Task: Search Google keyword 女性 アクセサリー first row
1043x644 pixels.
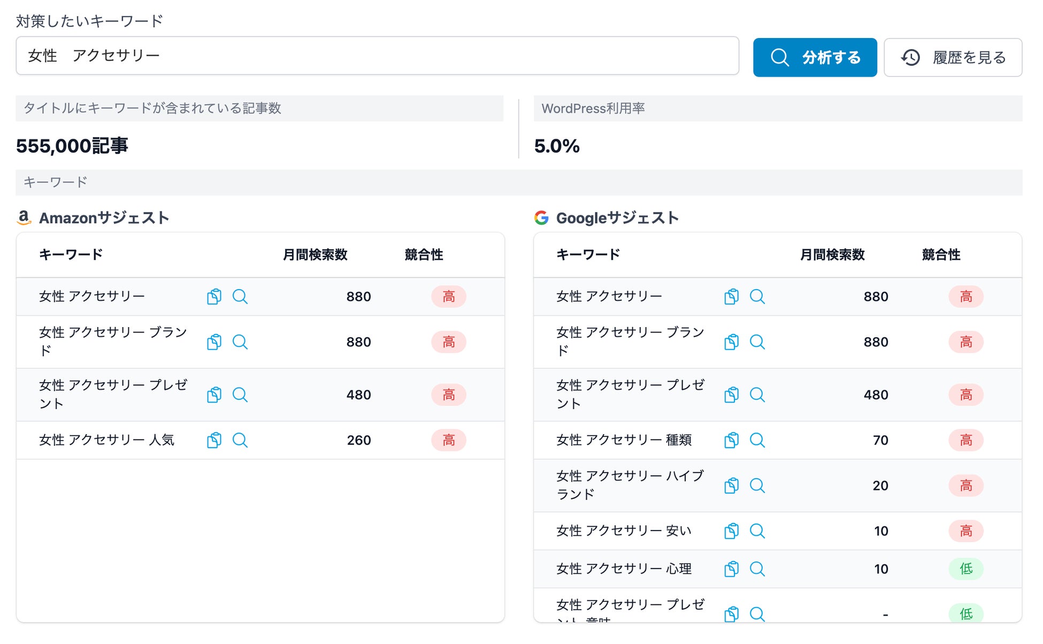Action: point(757,297)
